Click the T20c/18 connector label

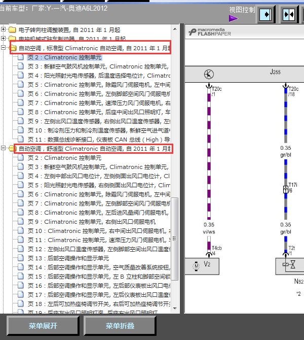(293, 91)
